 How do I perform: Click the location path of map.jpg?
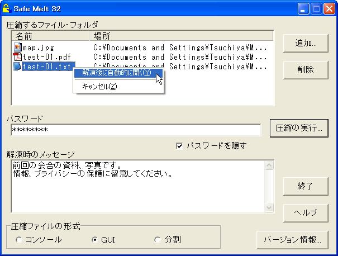point(180,48)
